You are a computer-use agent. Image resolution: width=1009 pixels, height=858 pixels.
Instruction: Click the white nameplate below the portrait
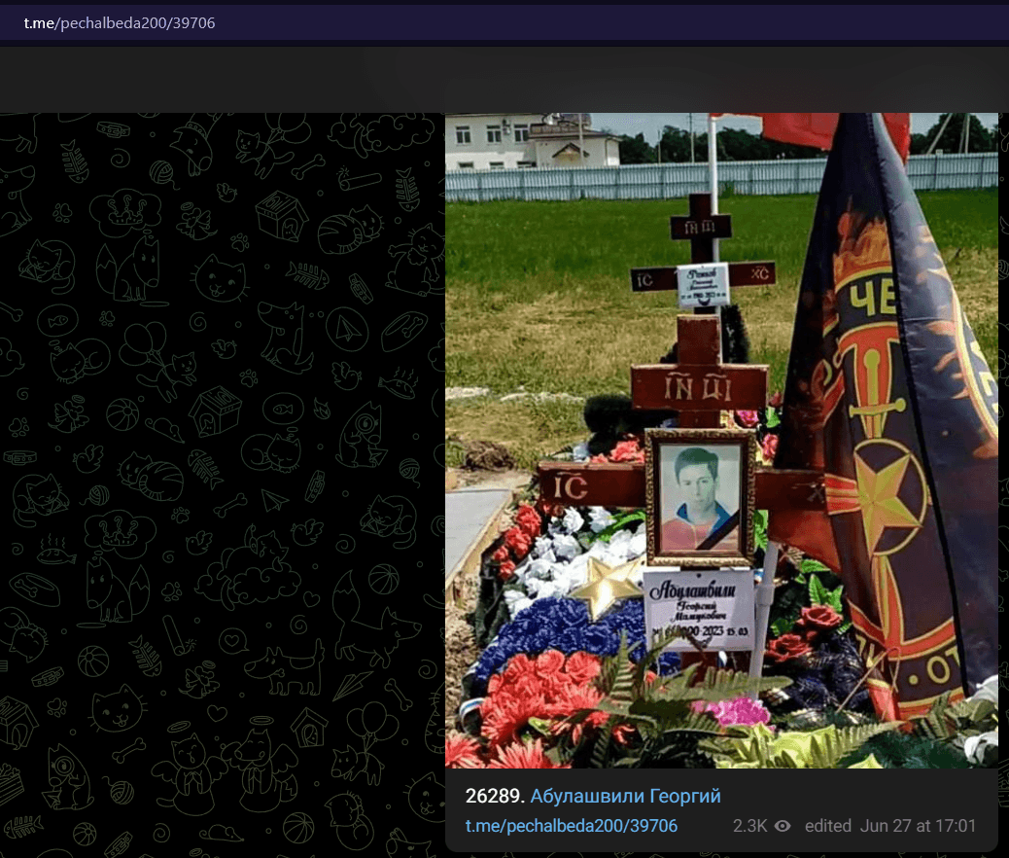(698, 608)
